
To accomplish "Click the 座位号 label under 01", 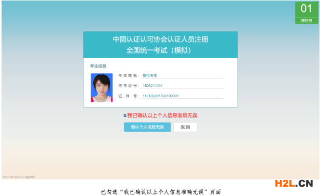I will point(306,21).
